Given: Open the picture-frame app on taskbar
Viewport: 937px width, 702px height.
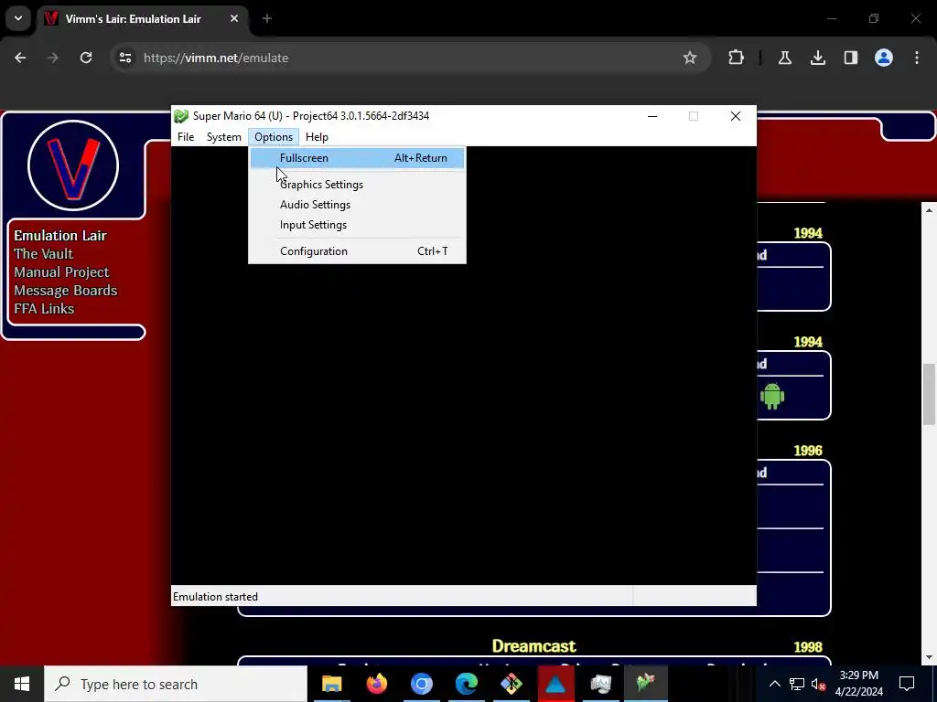Looking at the screenshot, I should click(x=600, y=684).
